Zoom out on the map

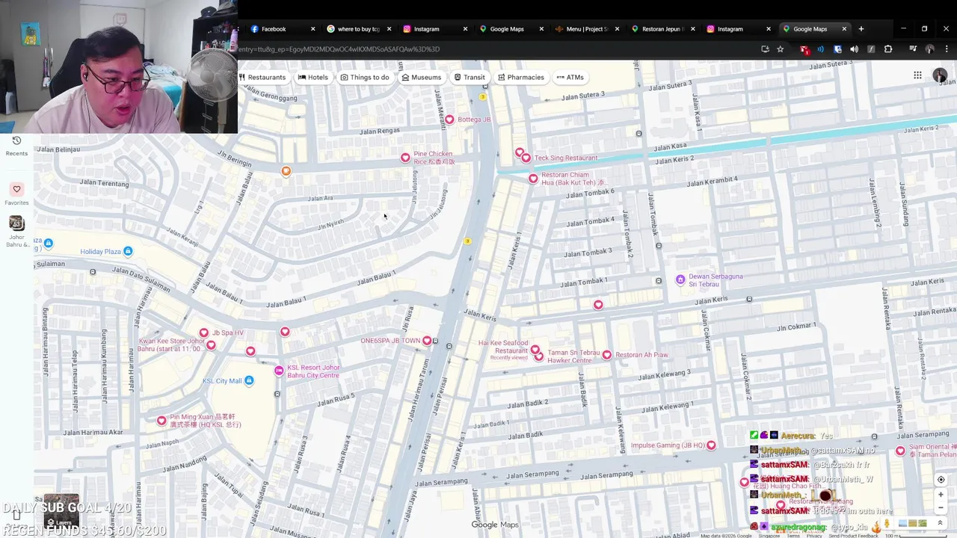(x=941, y=507)
